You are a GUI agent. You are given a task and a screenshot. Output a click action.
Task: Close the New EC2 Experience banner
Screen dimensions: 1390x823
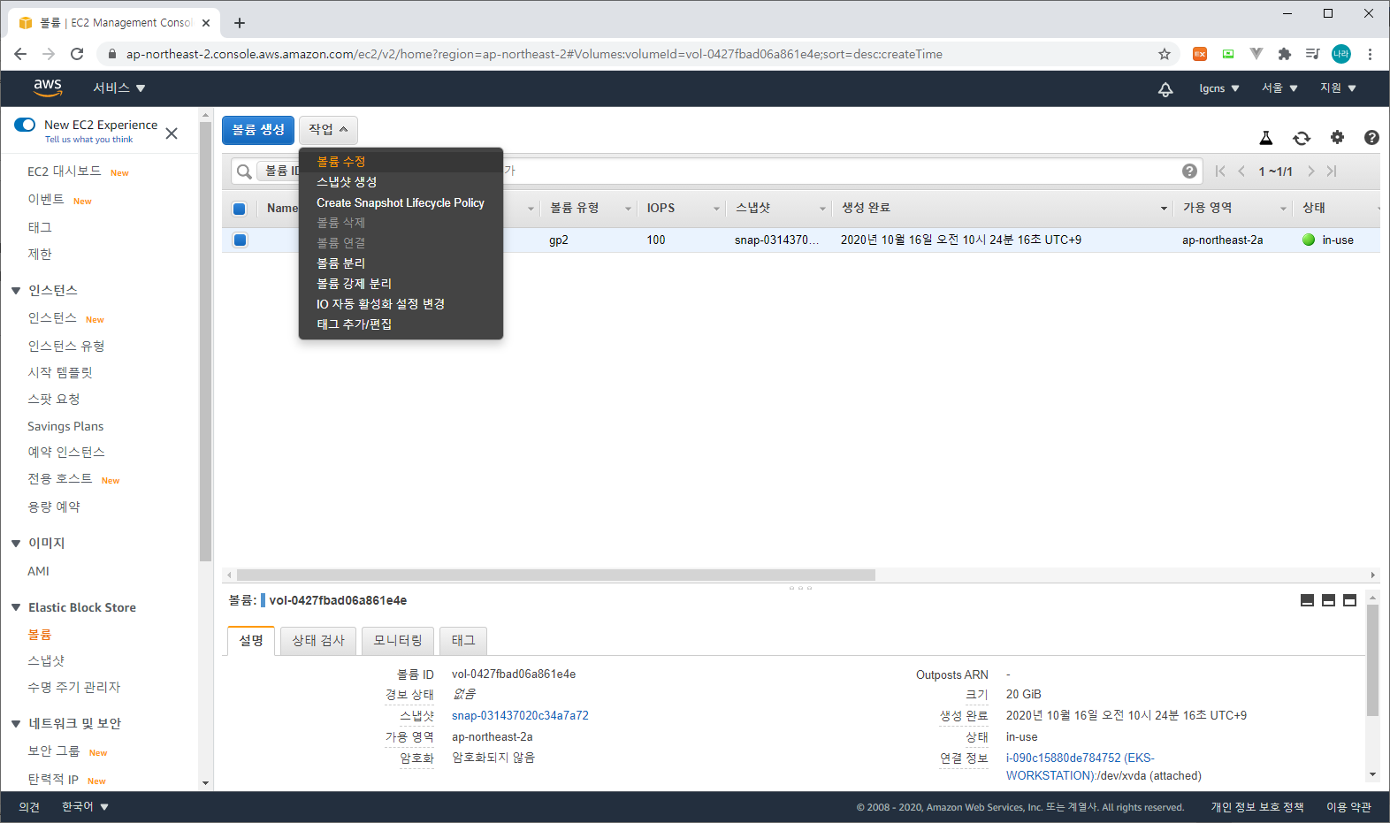[x=172, y=133]
